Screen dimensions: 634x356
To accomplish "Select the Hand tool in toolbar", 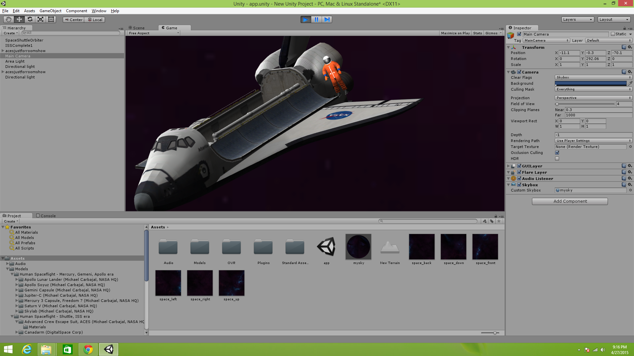I will [9, 19].
